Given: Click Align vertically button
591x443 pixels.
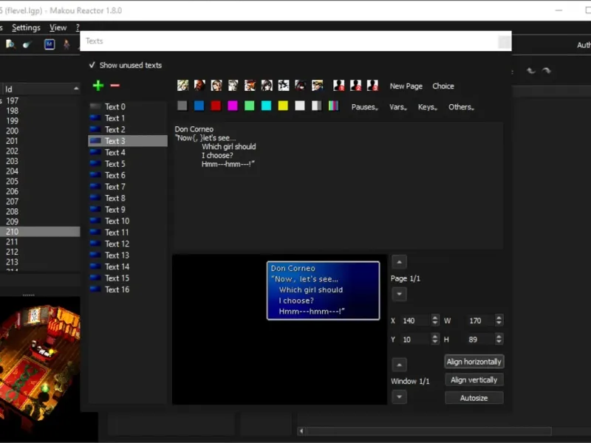Looking at the screenshot, I should (x=474, y=380).
